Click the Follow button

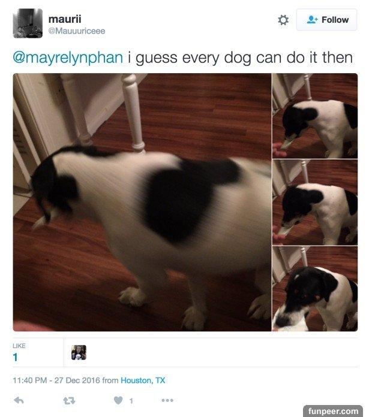[327, 20]
